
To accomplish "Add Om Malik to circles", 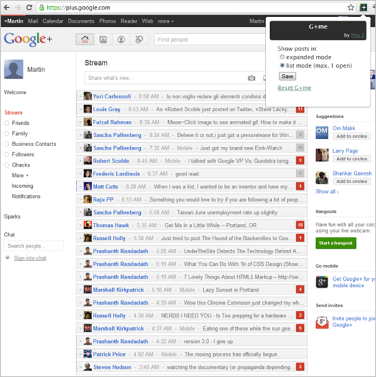I will (x=351, y=136).
